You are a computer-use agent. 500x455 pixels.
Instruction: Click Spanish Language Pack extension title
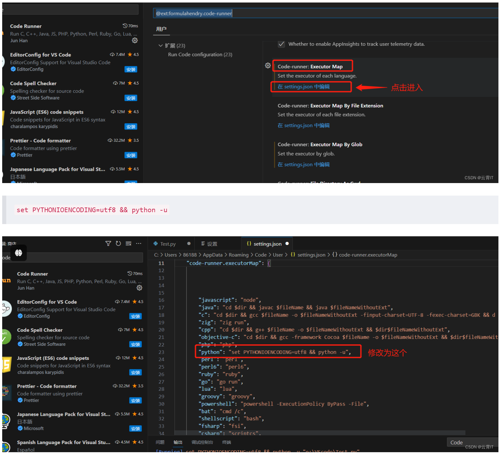click(64, 442)
